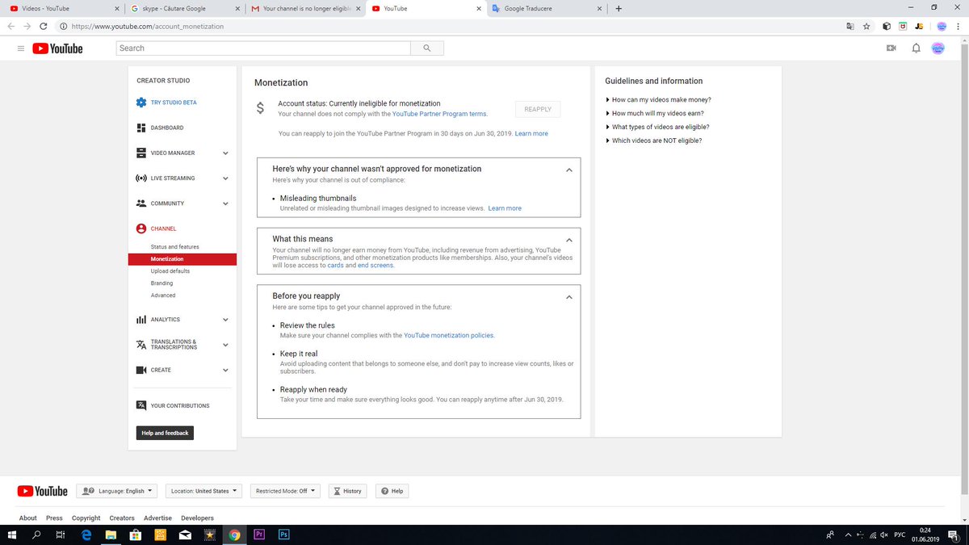Open the notifications bell
Screen dimensions: 969x545
point(916,48)
